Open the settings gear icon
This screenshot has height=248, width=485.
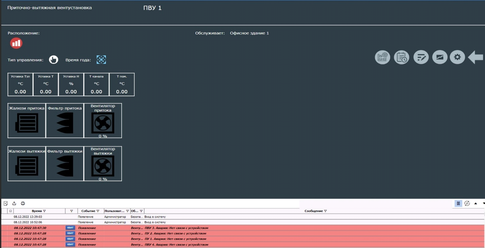coord(457,57)
